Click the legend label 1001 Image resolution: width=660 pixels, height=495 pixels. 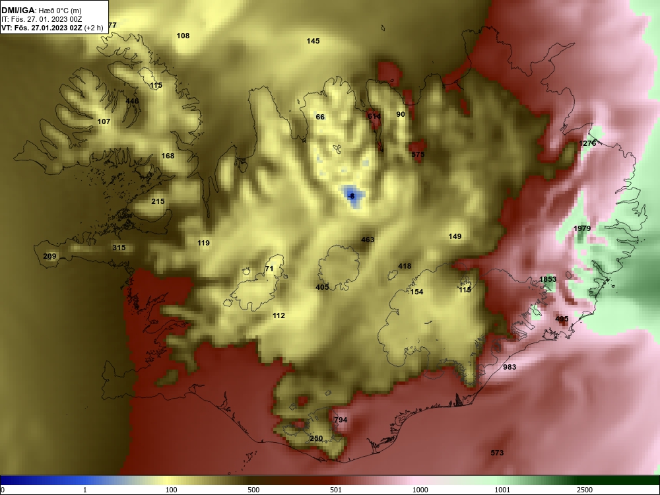(x=502, y=490)
